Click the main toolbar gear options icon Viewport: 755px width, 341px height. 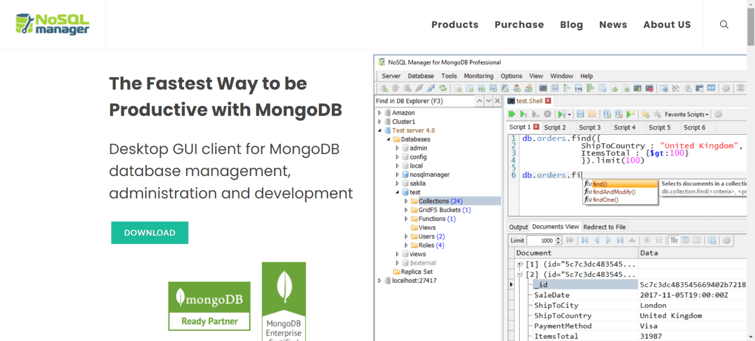point(726,88)
